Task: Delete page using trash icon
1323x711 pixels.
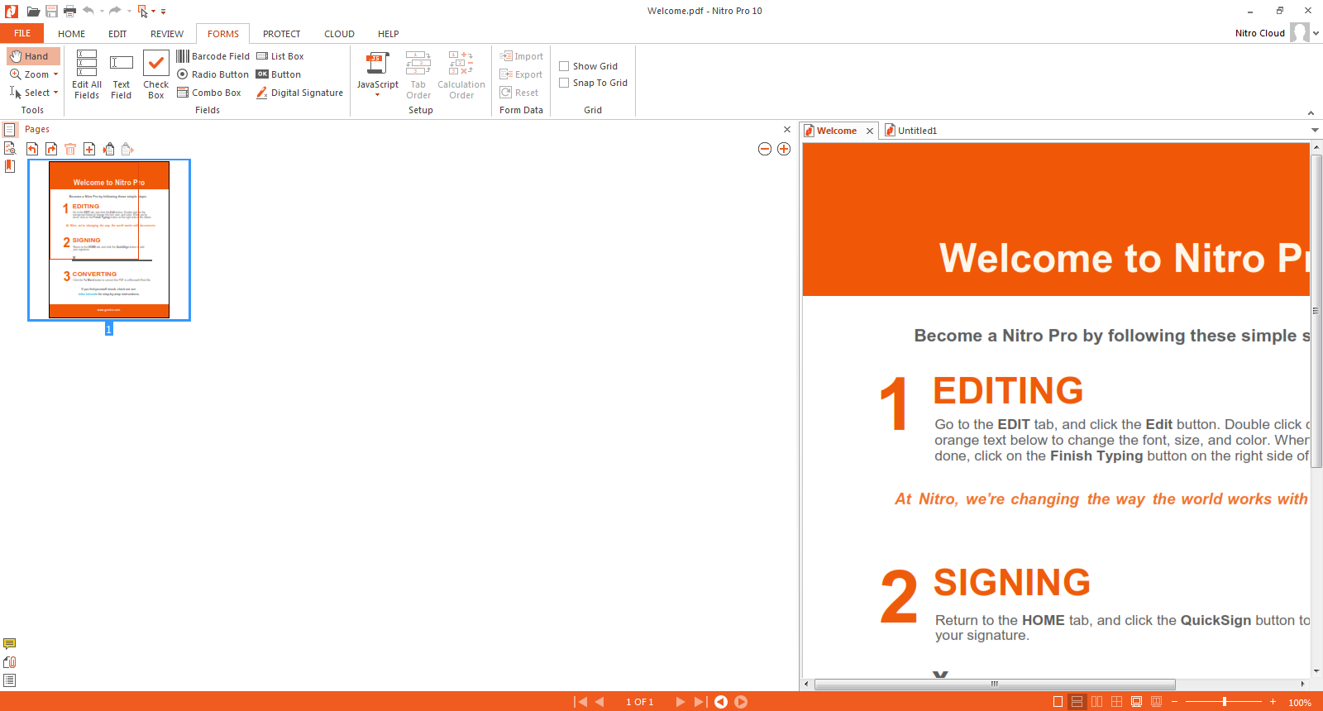Action: 70,149
